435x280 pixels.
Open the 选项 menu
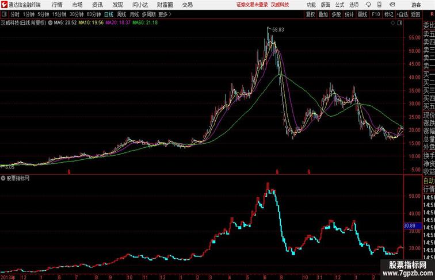pos(354,5)
